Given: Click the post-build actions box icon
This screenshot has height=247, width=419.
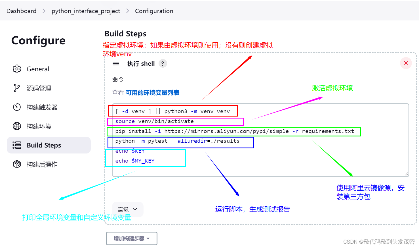Looking at the screenshot, I should pos(17,164).
